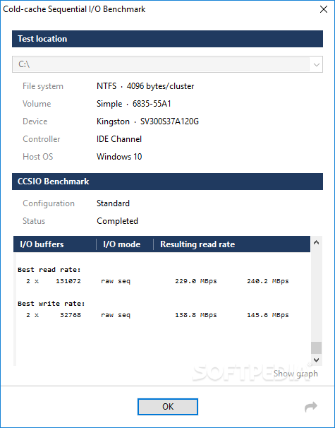
Task: Click the CCSIO Benchmark section header
Action: 167,182
